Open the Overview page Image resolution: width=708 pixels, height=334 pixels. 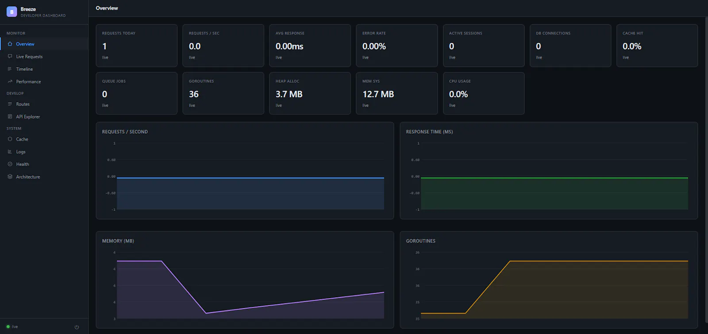44,44
